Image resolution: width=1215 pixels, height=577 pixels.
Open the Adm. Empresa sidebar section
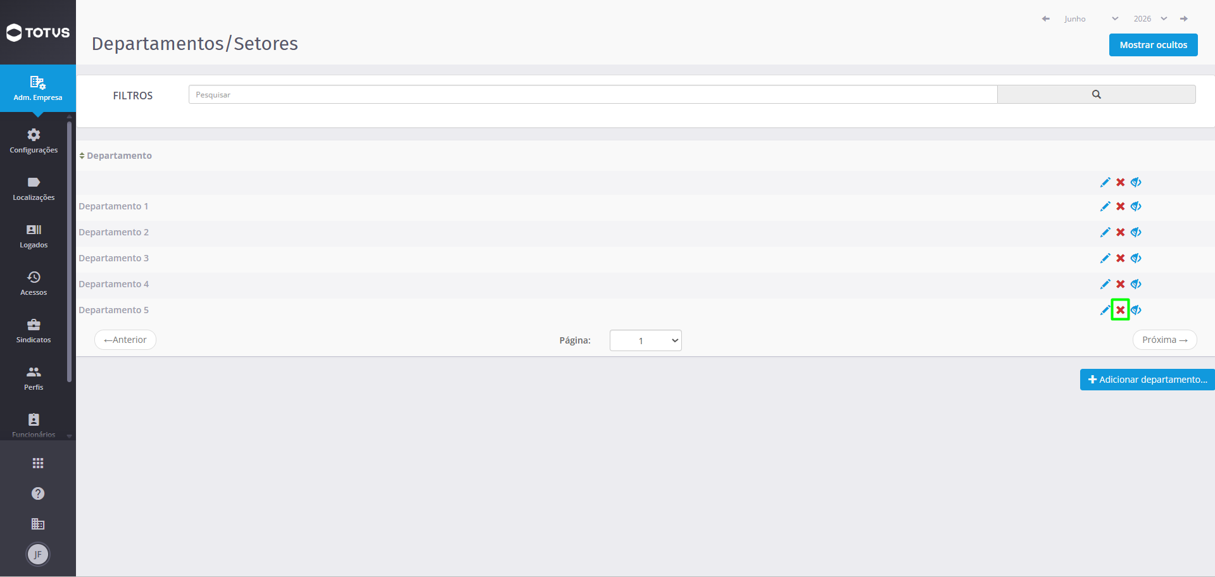point(38,89)
